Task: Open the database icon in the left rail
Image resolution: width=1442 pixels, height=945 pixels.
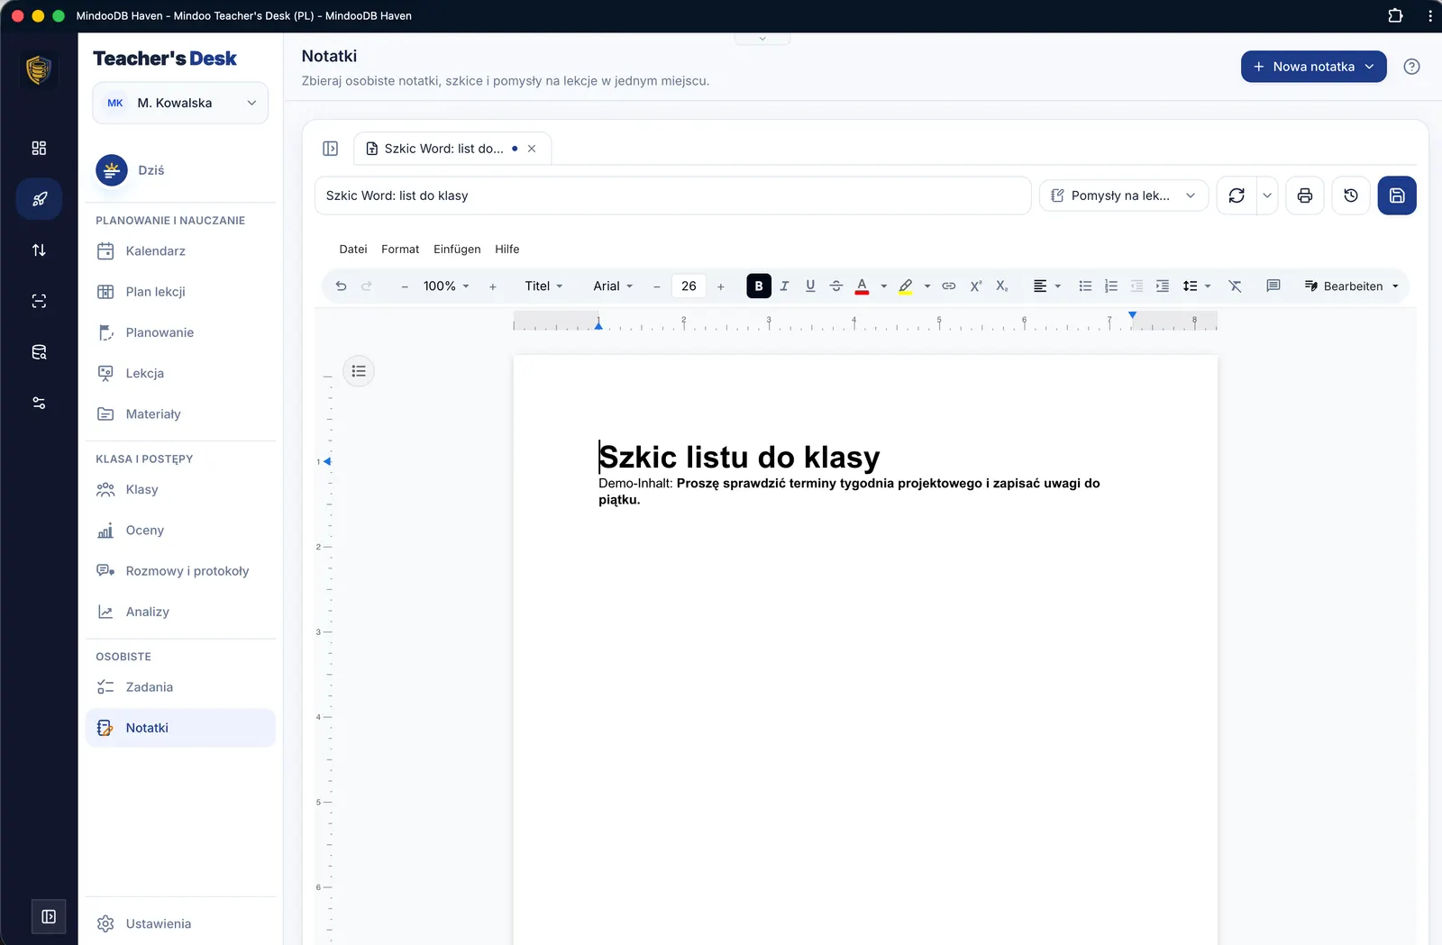Action: point(39,352)
